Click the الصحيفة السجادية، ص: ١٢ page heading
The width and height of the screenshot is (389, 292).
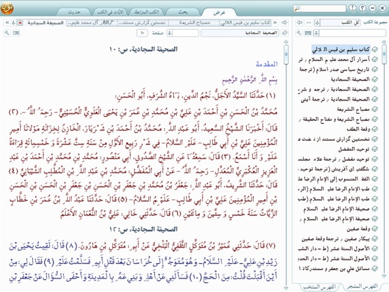coord(143,229)
